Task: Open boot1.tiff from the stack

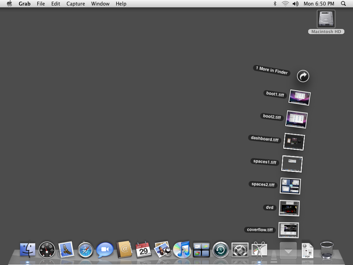Action: (299, 98)
